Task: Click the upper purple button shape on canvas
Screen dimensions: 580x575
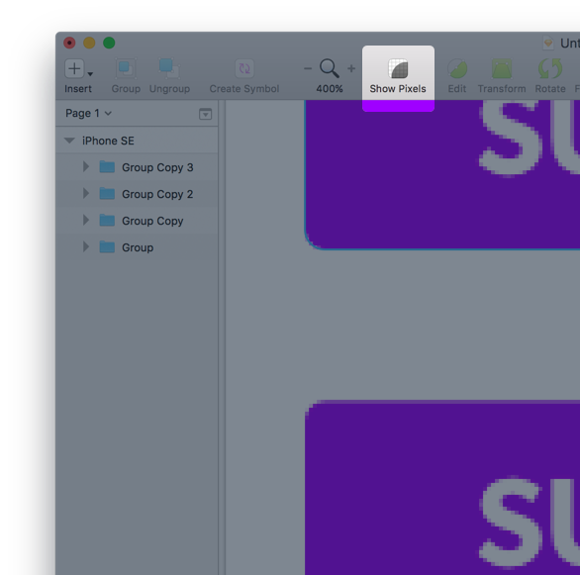Action: (442, 174)
